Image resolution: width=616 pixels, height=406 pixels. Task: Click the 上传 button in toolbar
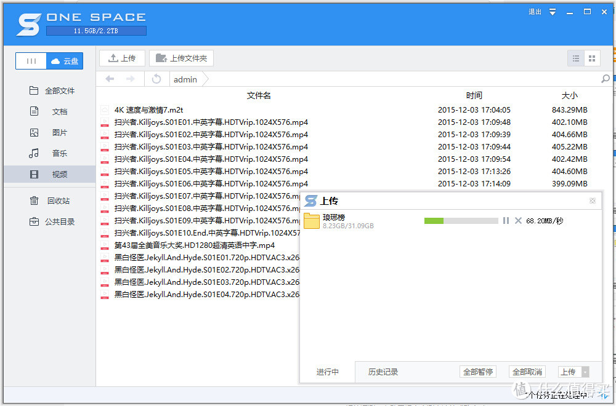click(x=122, y=58)
